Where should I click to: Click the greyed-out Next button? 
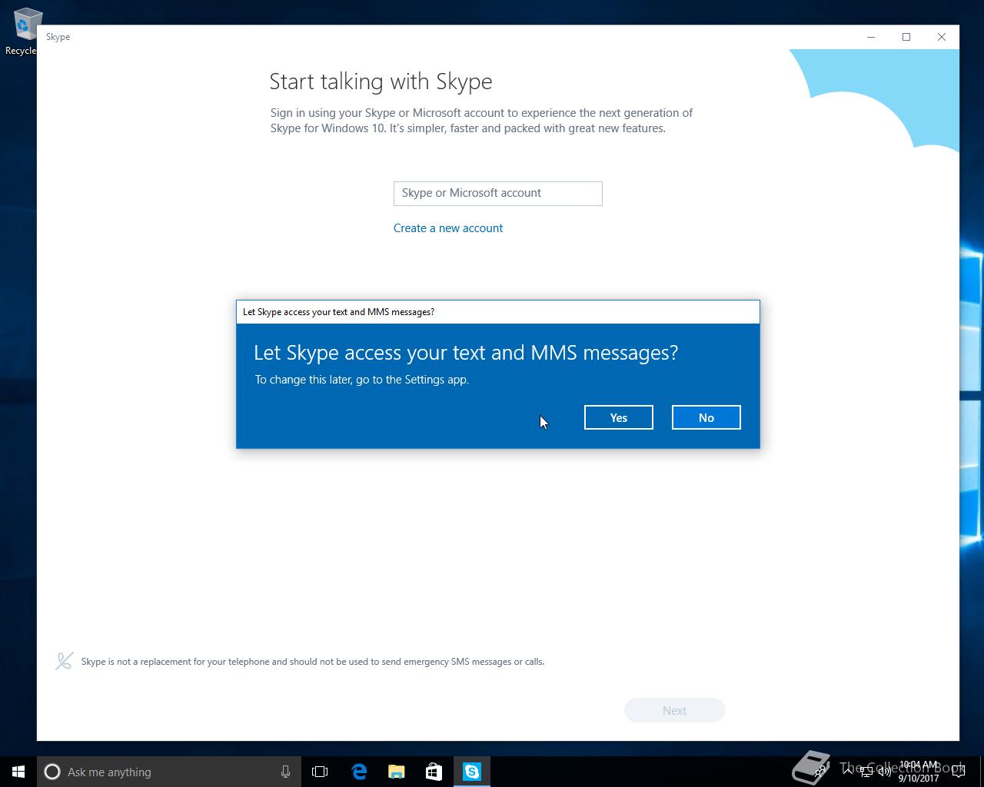point(674,710)
